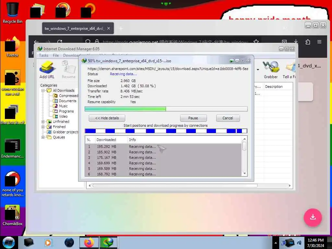Pause the current download
Viewport: 332px width, 249px height.
pos(193,118)
